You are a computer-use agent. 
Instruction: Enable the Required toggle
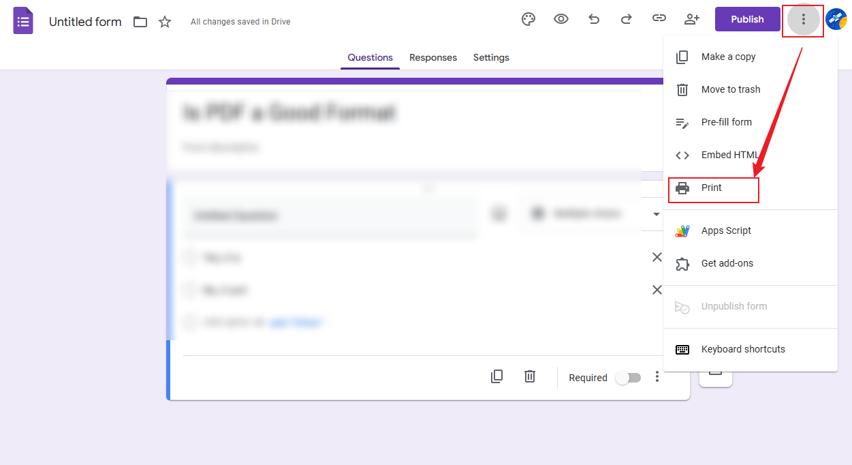[627, 376]
